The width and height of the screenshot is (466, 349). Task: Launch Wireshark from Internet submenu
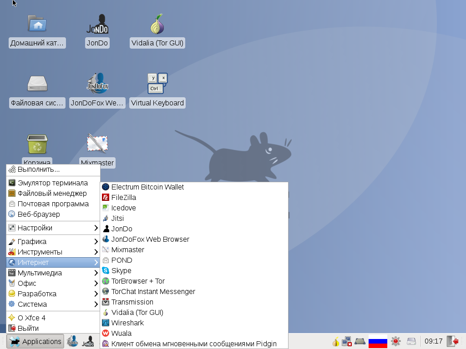click(x=194, y=323)
